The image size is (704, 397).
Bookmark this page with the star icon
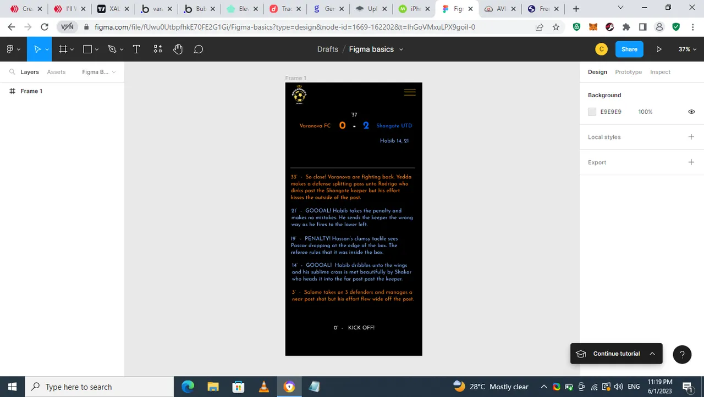pyautogui.click(x=556, y=27)
